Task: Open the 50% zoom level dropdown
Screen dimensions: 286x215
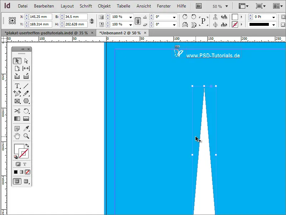Action: 225,6
